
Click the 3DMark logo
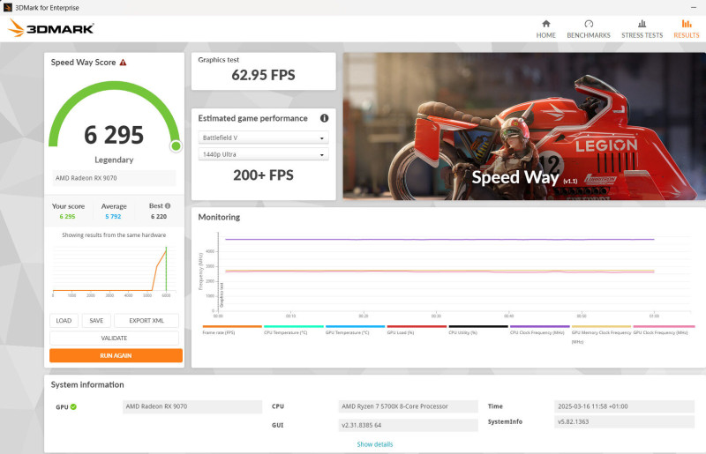pyautogui.click(x=51, y=28)
